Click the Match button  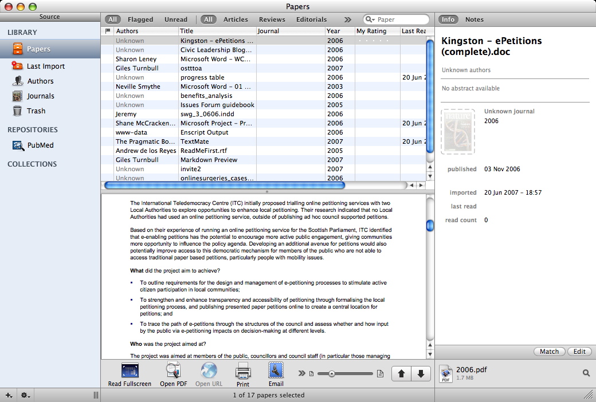click(549, 352)
